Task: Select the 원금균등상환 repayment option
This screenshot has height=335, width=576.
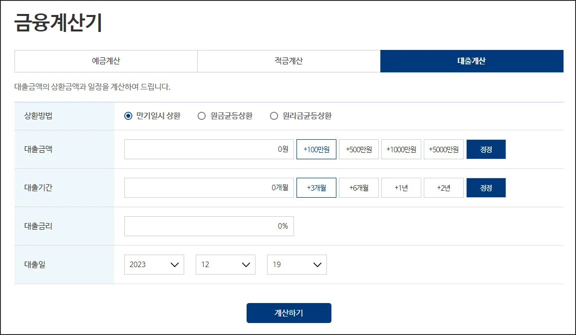Action: tap(202, 115)
